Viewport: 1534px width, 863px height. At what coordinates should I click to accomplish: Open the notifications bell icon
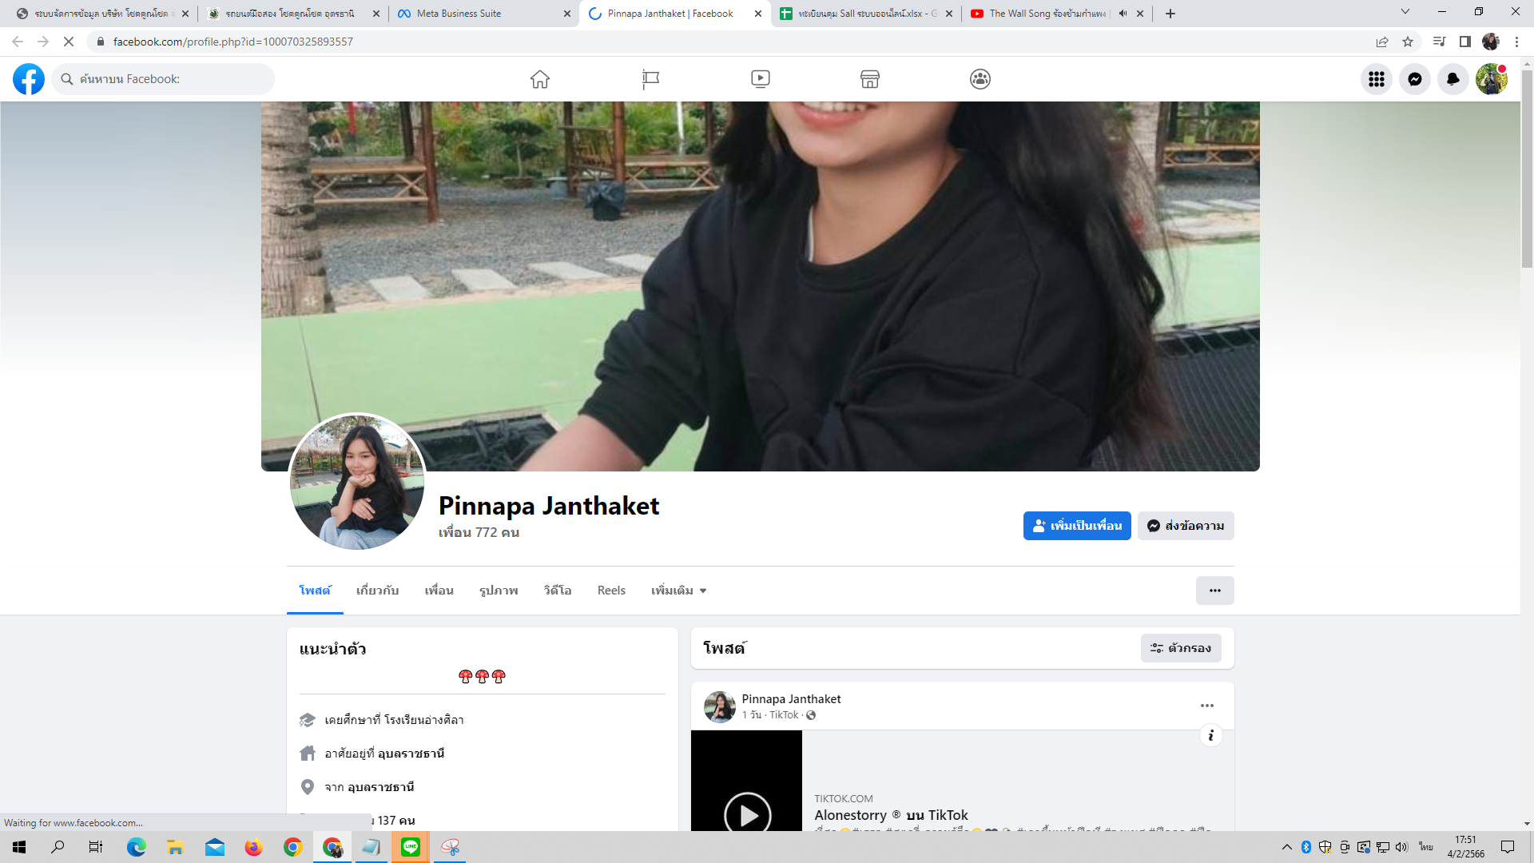pos(1453,79)
